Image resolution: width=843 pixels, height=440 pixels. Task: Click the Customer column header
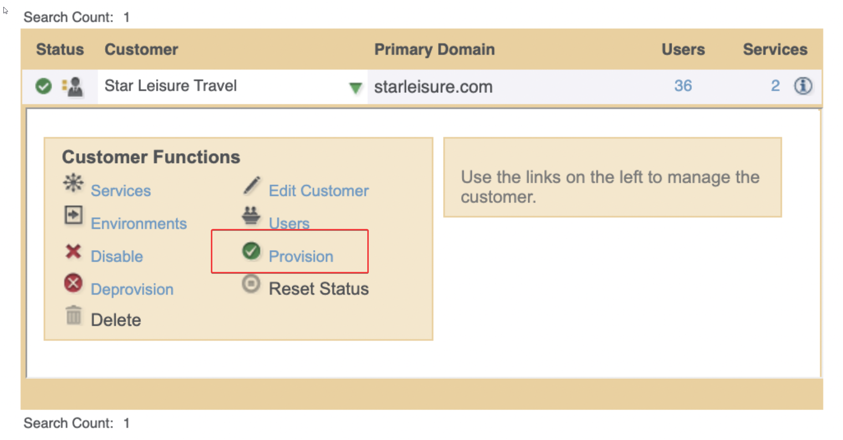click(x=141, y=49)
